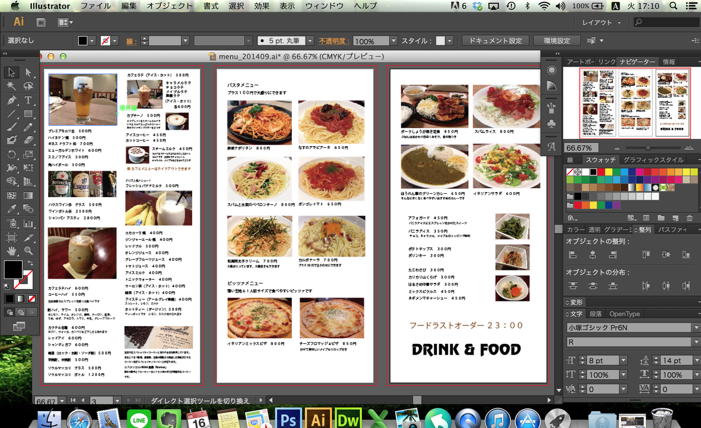Select the Eraser tool
Screen dimensions: 701x428
28,141
